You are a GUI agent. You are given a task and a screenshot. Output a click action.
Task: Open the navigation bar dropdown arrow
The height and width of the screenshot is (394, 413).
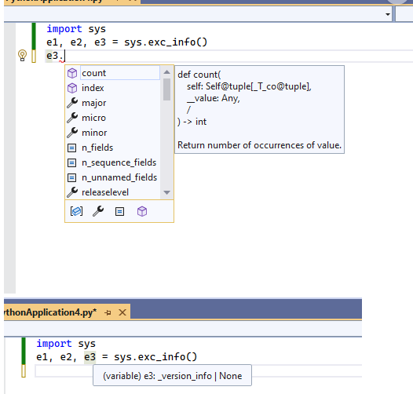[388, 14]
